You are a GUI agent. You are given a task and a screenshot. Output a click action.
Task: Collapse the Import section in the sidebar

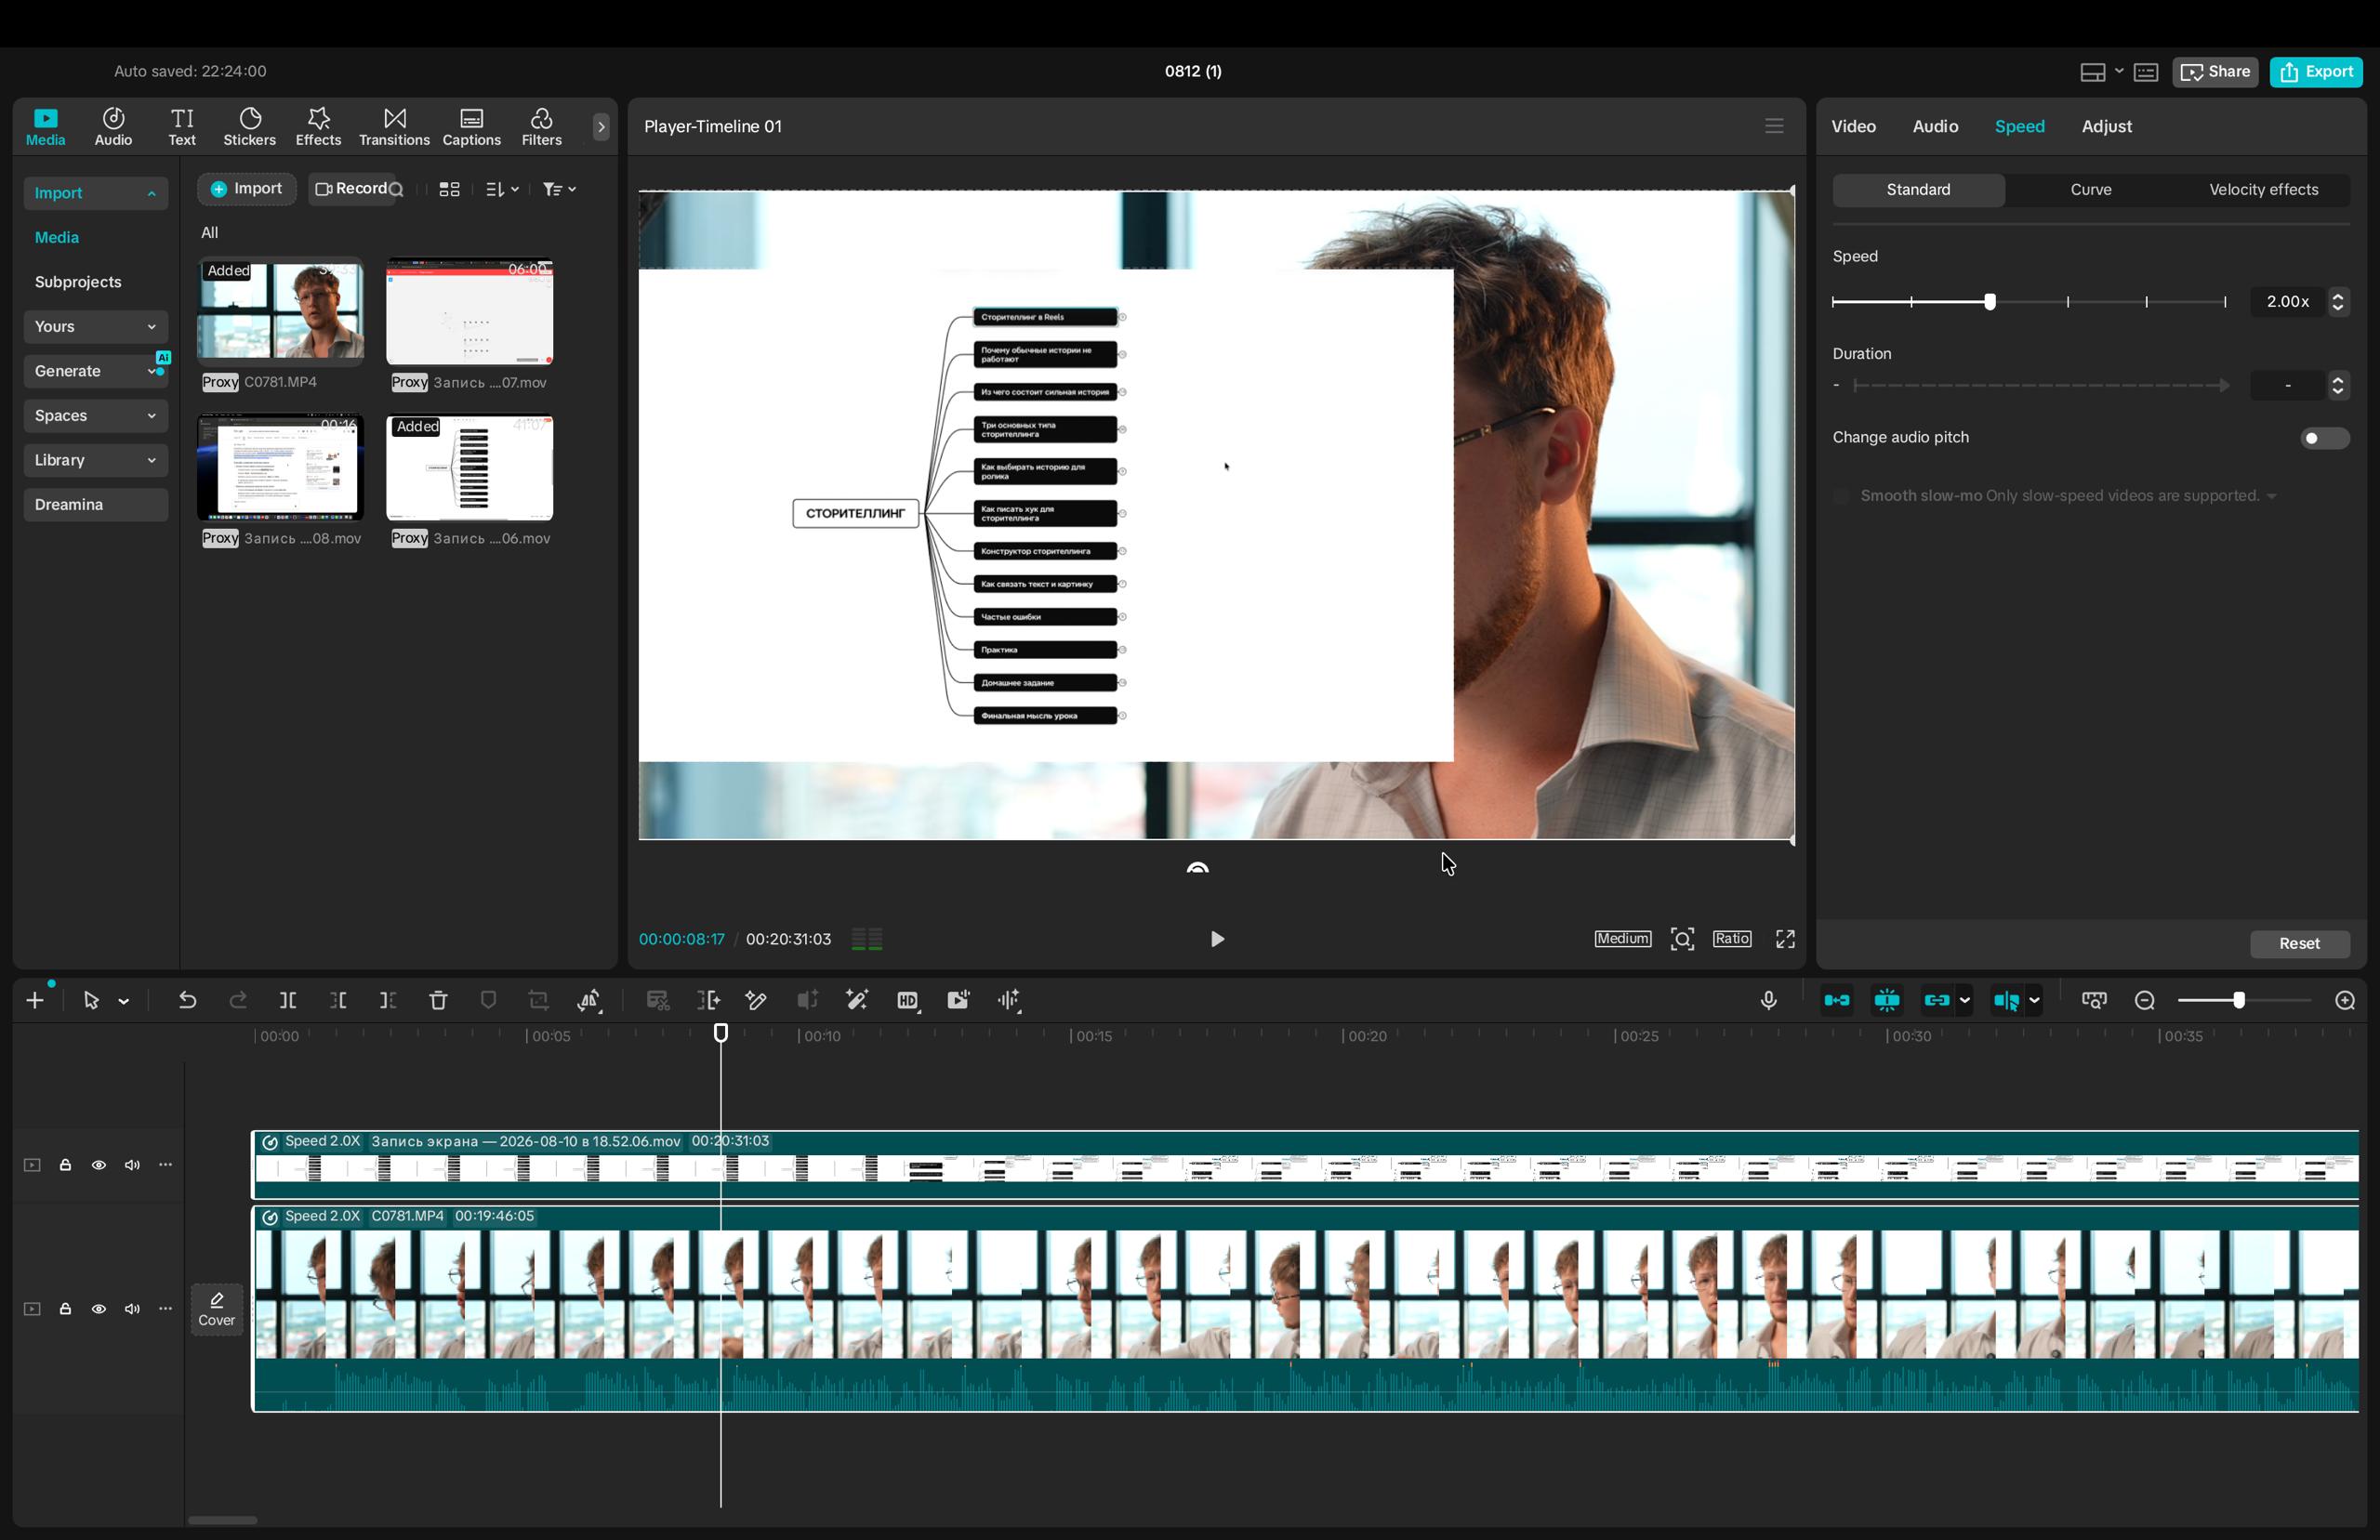coord(96,193)
